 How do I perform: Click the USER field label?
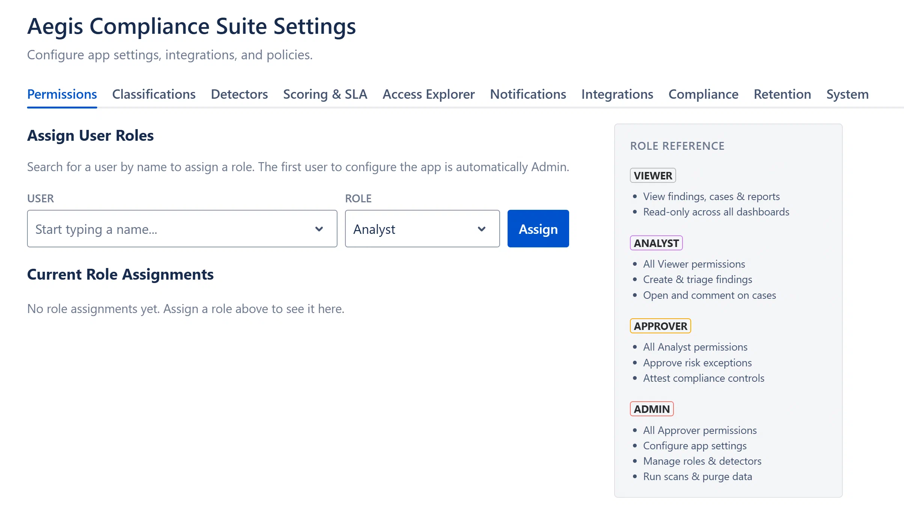pos(41,198)
